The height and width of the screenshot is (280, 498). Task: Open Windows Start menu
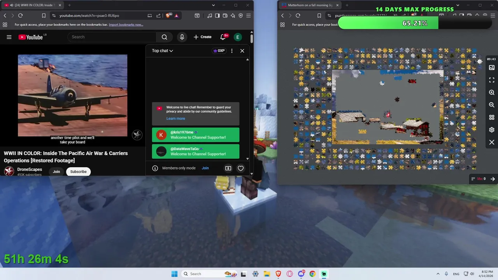point(174,274)
